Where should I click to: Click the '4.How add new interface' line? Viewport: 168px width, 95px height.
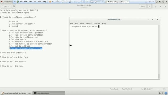(x=13, y=53)
